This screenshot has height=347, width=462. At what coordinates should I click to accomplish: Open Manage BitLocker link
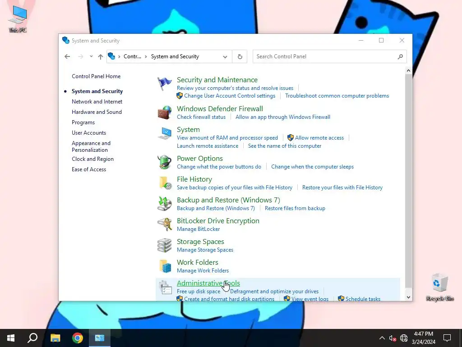point(199,229)
